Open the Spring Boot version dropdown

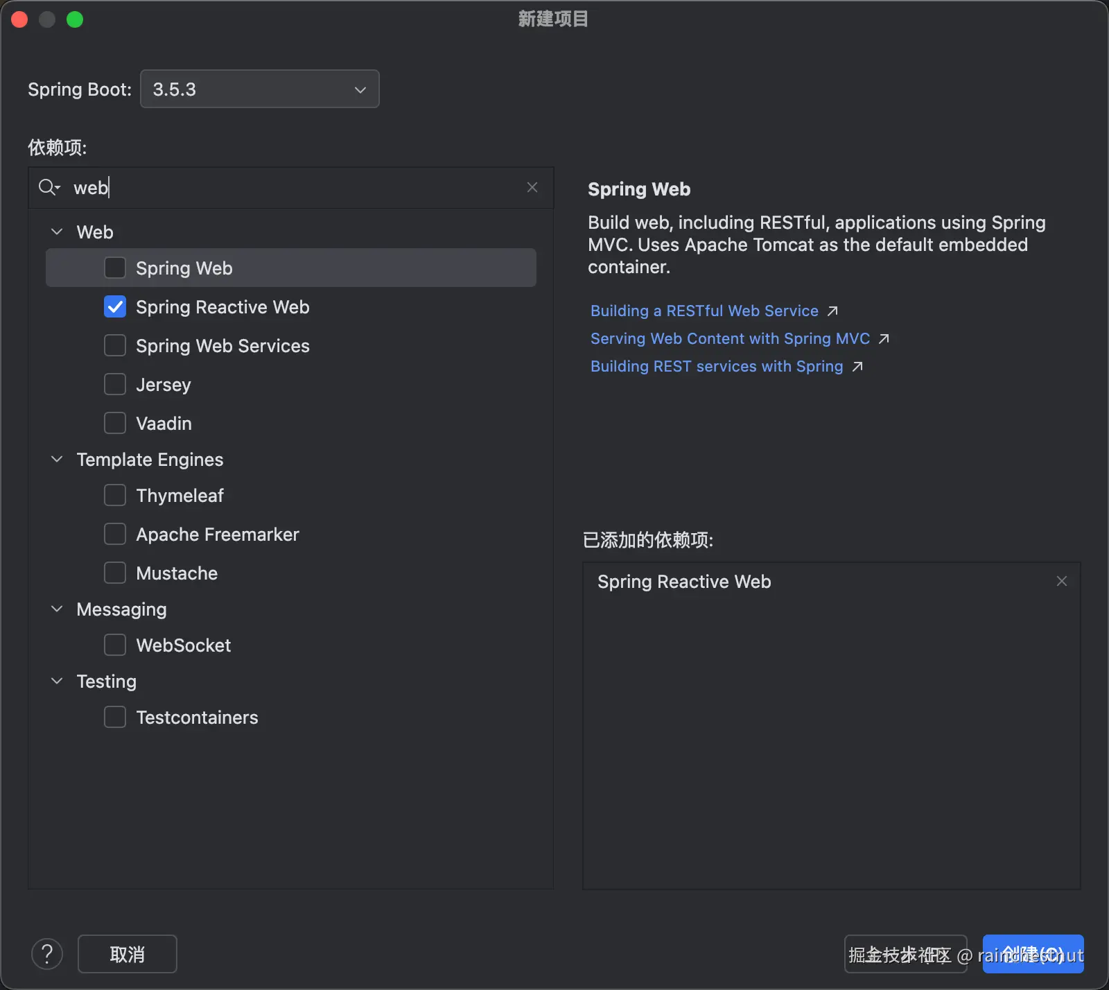[x=260, y=89]
